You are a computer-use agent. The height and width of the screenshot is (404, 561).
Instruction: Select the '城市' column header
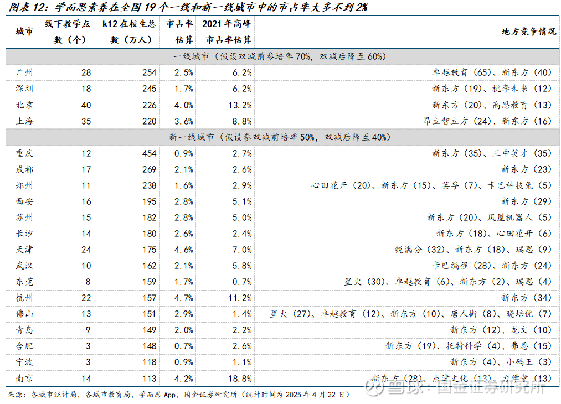(24, 32)
